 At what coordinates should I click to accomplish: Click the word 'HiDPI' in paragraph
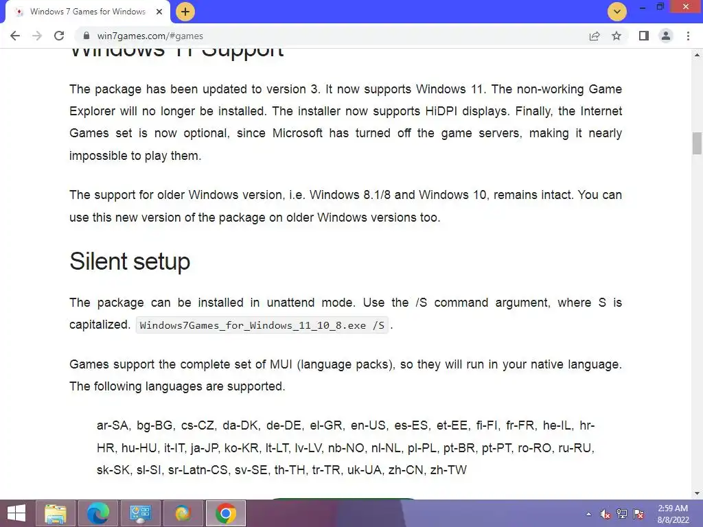[x=441, y=111]
